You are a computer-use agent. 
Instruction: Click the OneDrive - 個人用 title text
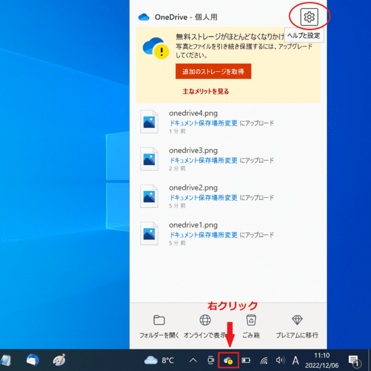pos(186,17)
